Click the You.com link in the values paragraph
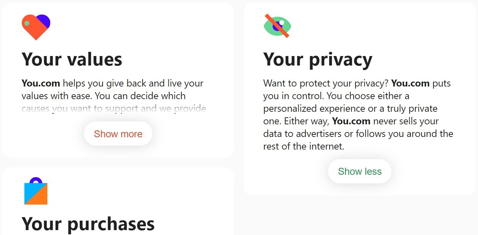This screenshot has height=235, width=478. [41, 83]
